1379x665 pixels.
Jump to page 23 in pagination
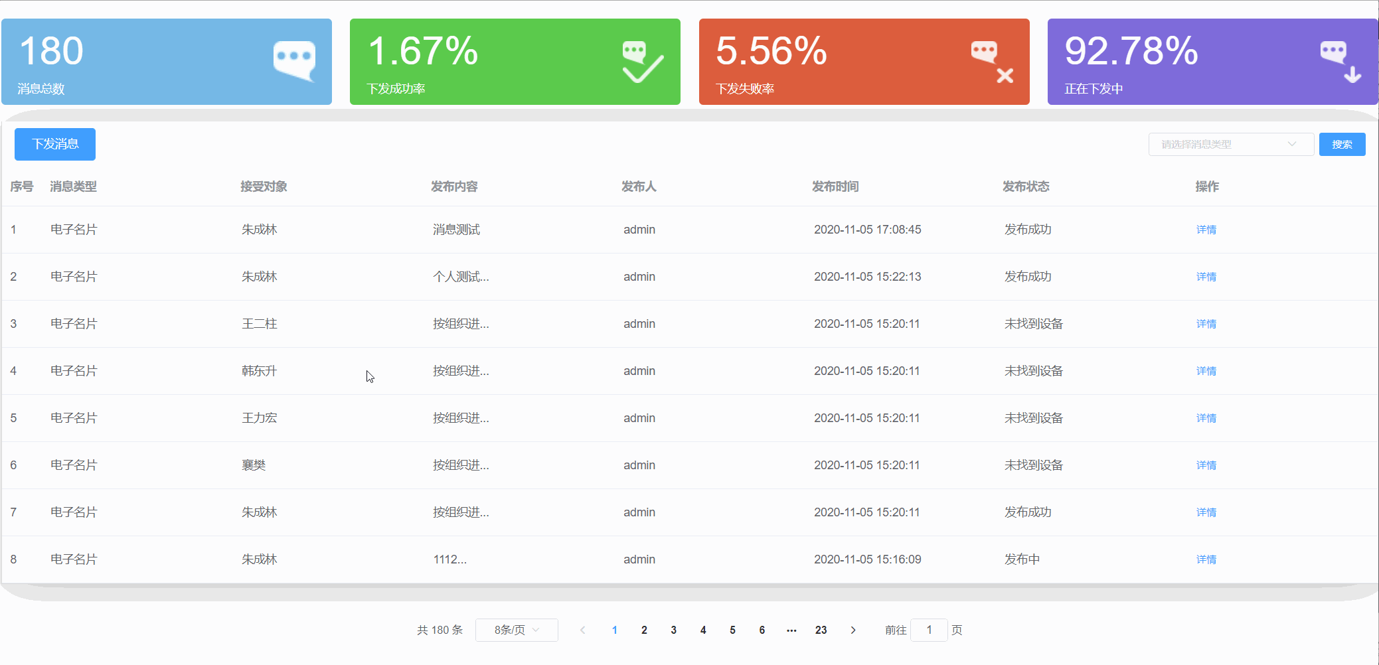tap(821, 630)
